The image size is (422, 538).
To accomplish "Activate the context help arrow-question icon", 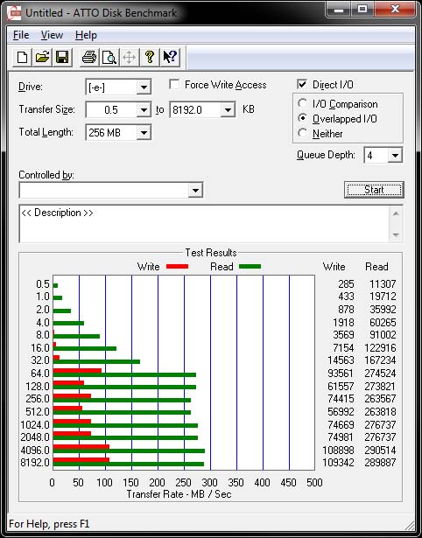I will pyautogui.click(x=170, y=57).
